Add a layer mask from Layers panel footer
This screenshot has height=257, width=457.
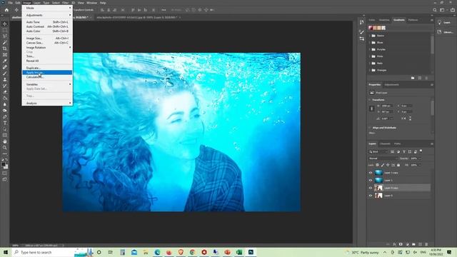401,244
